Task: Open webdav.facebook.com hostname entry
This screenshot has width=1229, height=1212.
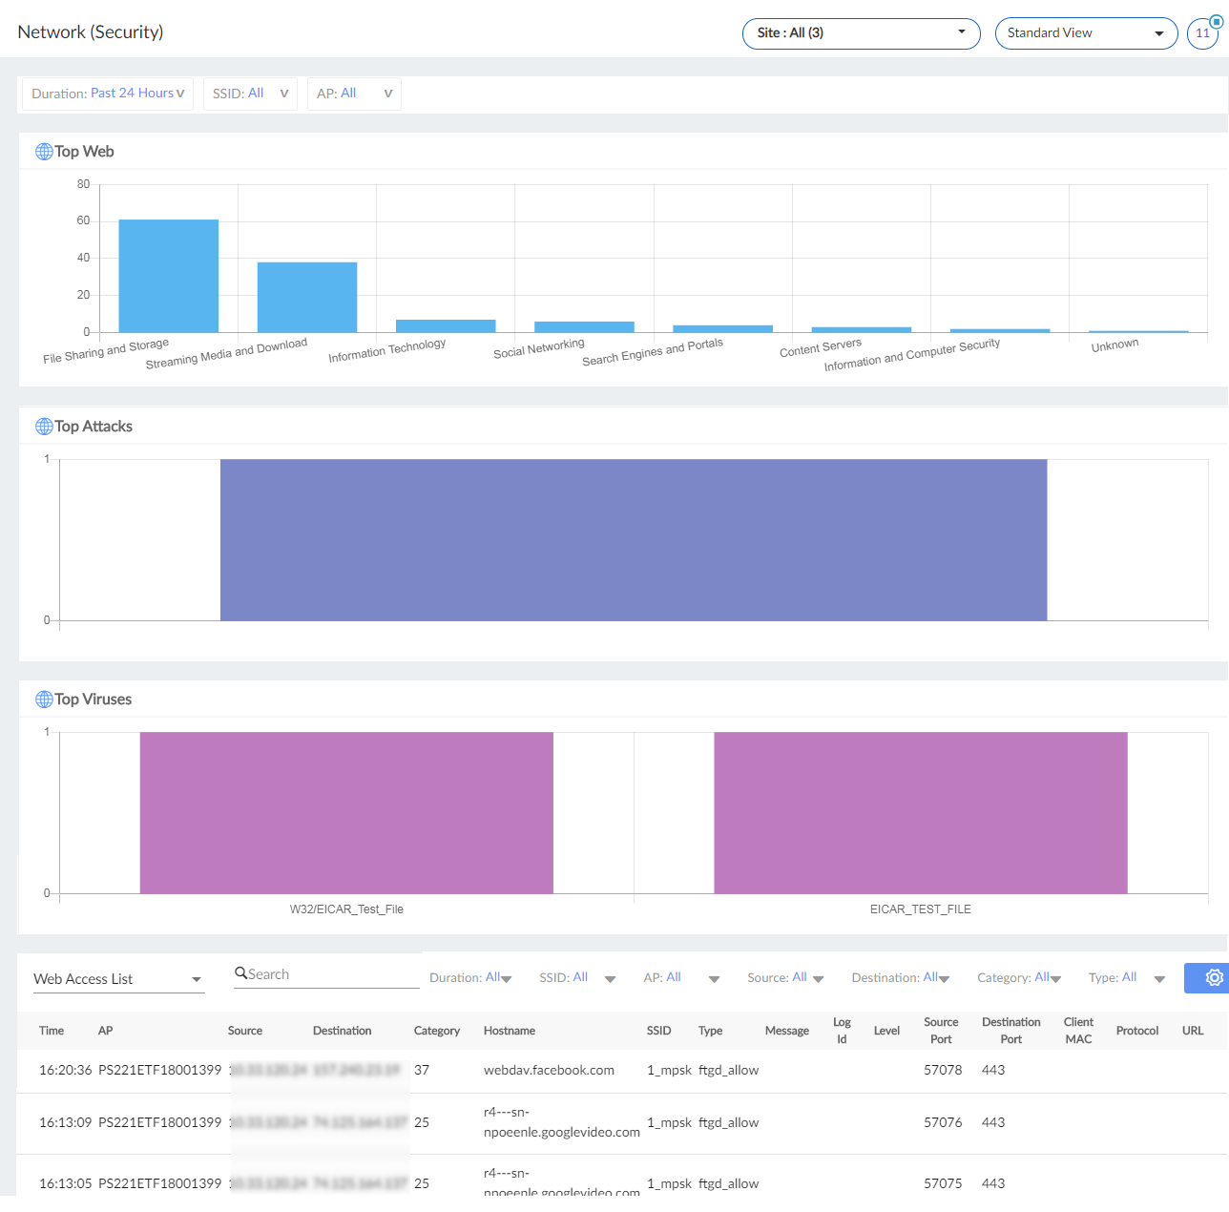Action: (549, 1070)
